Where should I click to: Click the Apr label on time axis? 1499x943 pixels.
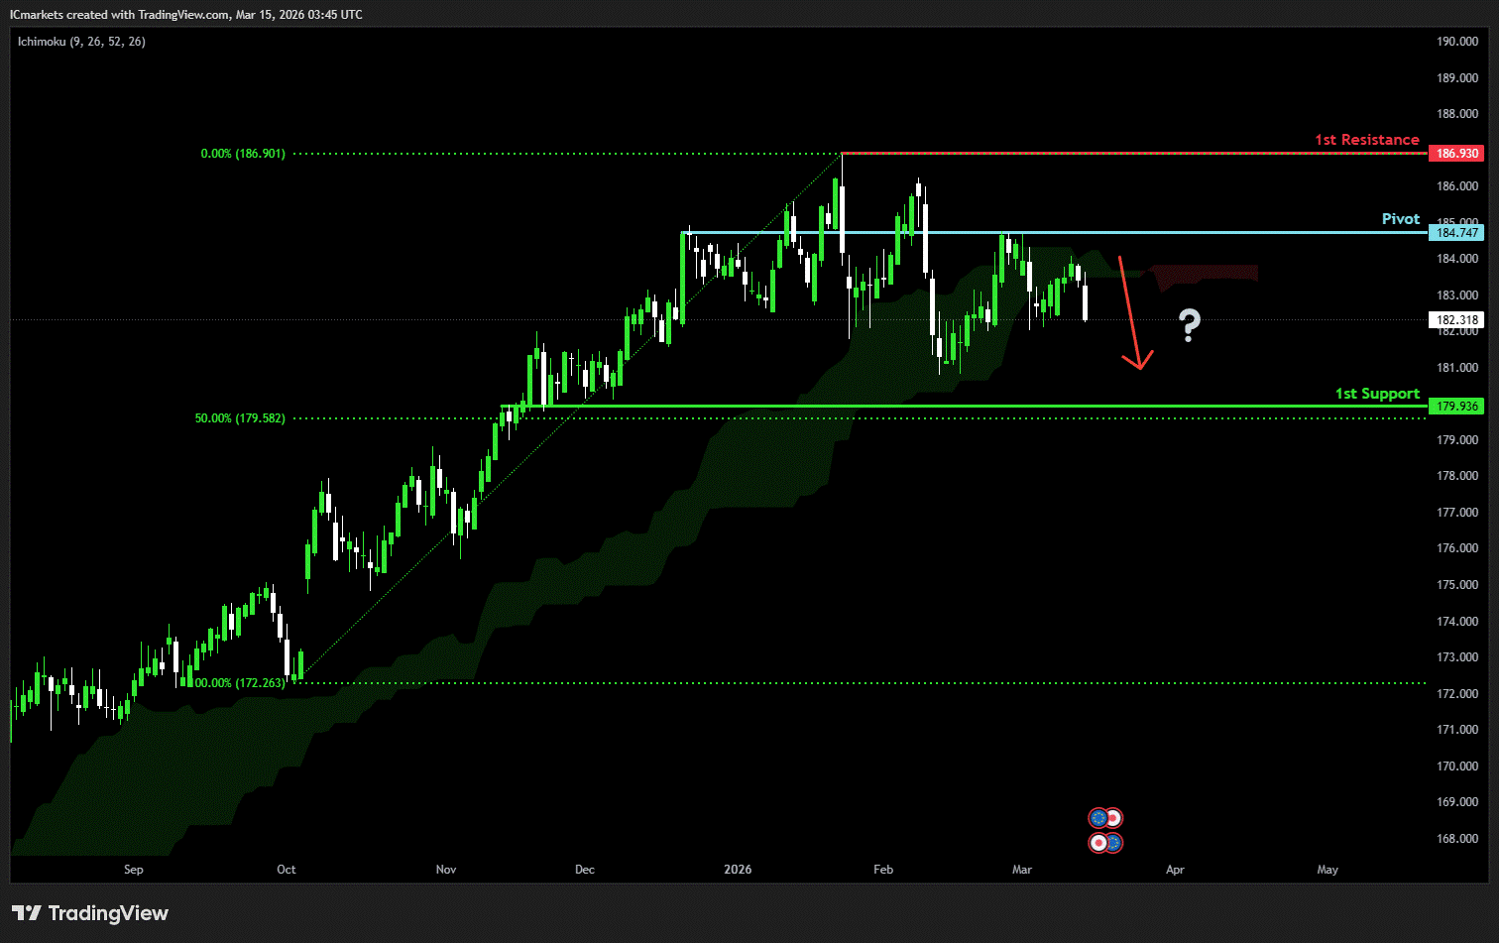1175,870
